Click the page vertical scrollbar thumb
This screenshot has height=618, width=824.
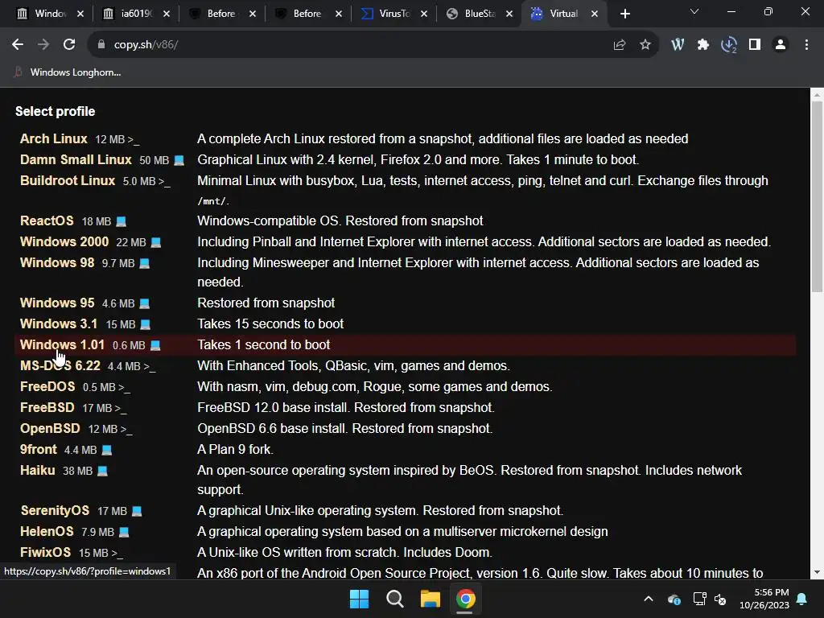tap(817, 196)
